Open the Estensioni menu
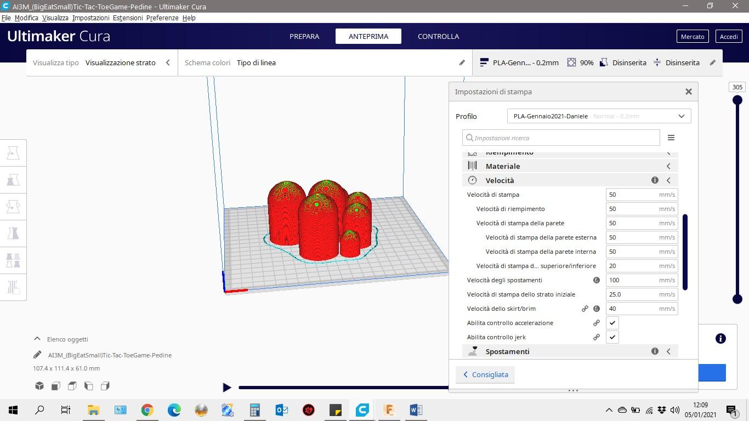 click(128, 18)
